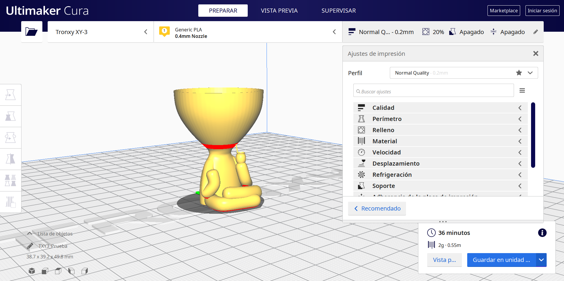Switch to the VISTA PREVIA tab
Viewport: 564px width, 281px height.
[279, 11]
